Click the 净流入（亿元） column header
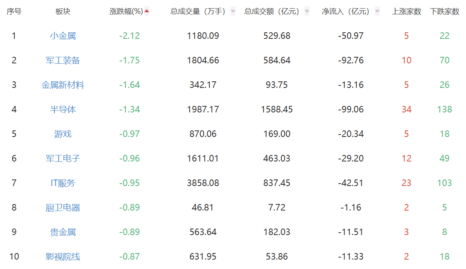 tap(345, 11)
